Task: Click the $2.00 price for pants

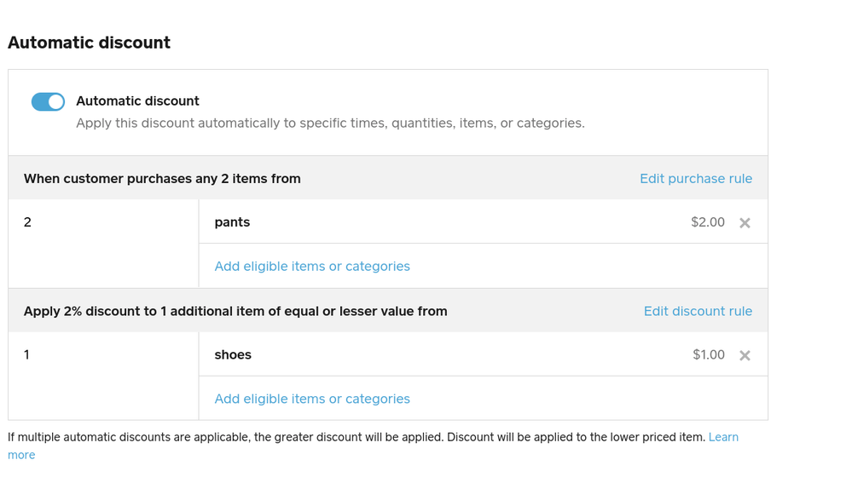Action: pos(708,222)
